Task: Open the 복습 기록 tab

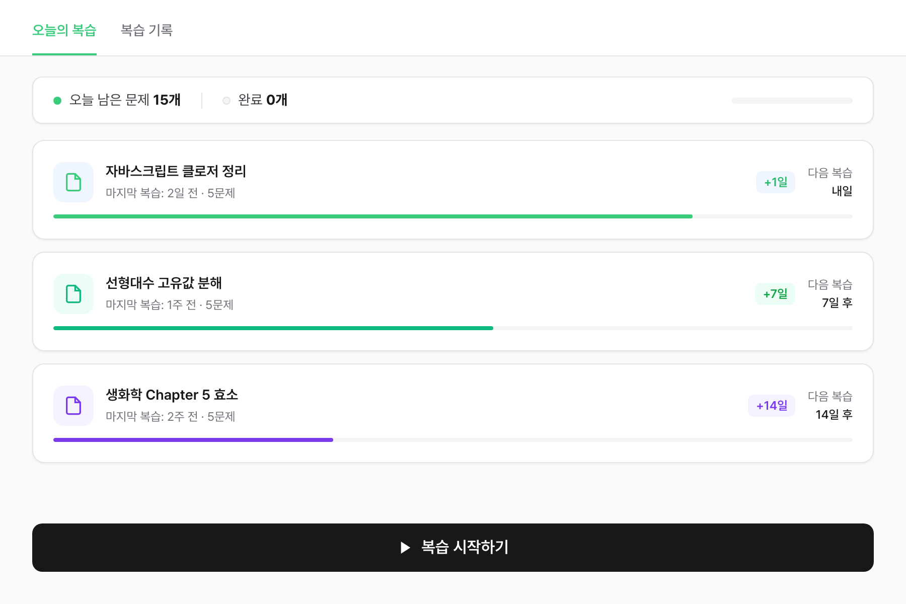Action: point(146,30)
